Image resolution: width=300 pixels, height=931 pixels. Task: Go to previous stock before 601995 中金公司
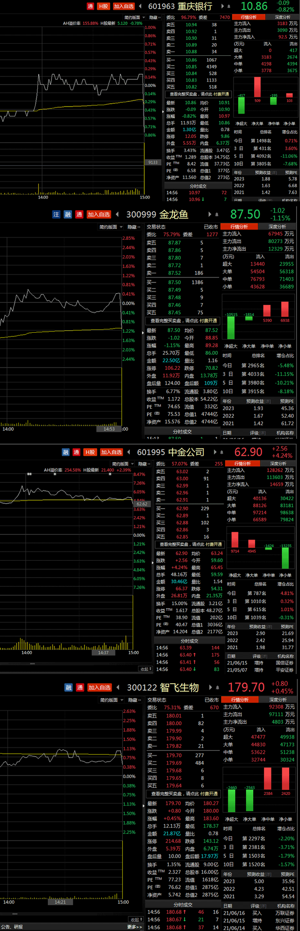pyautogui.click(x=128, y=452)
